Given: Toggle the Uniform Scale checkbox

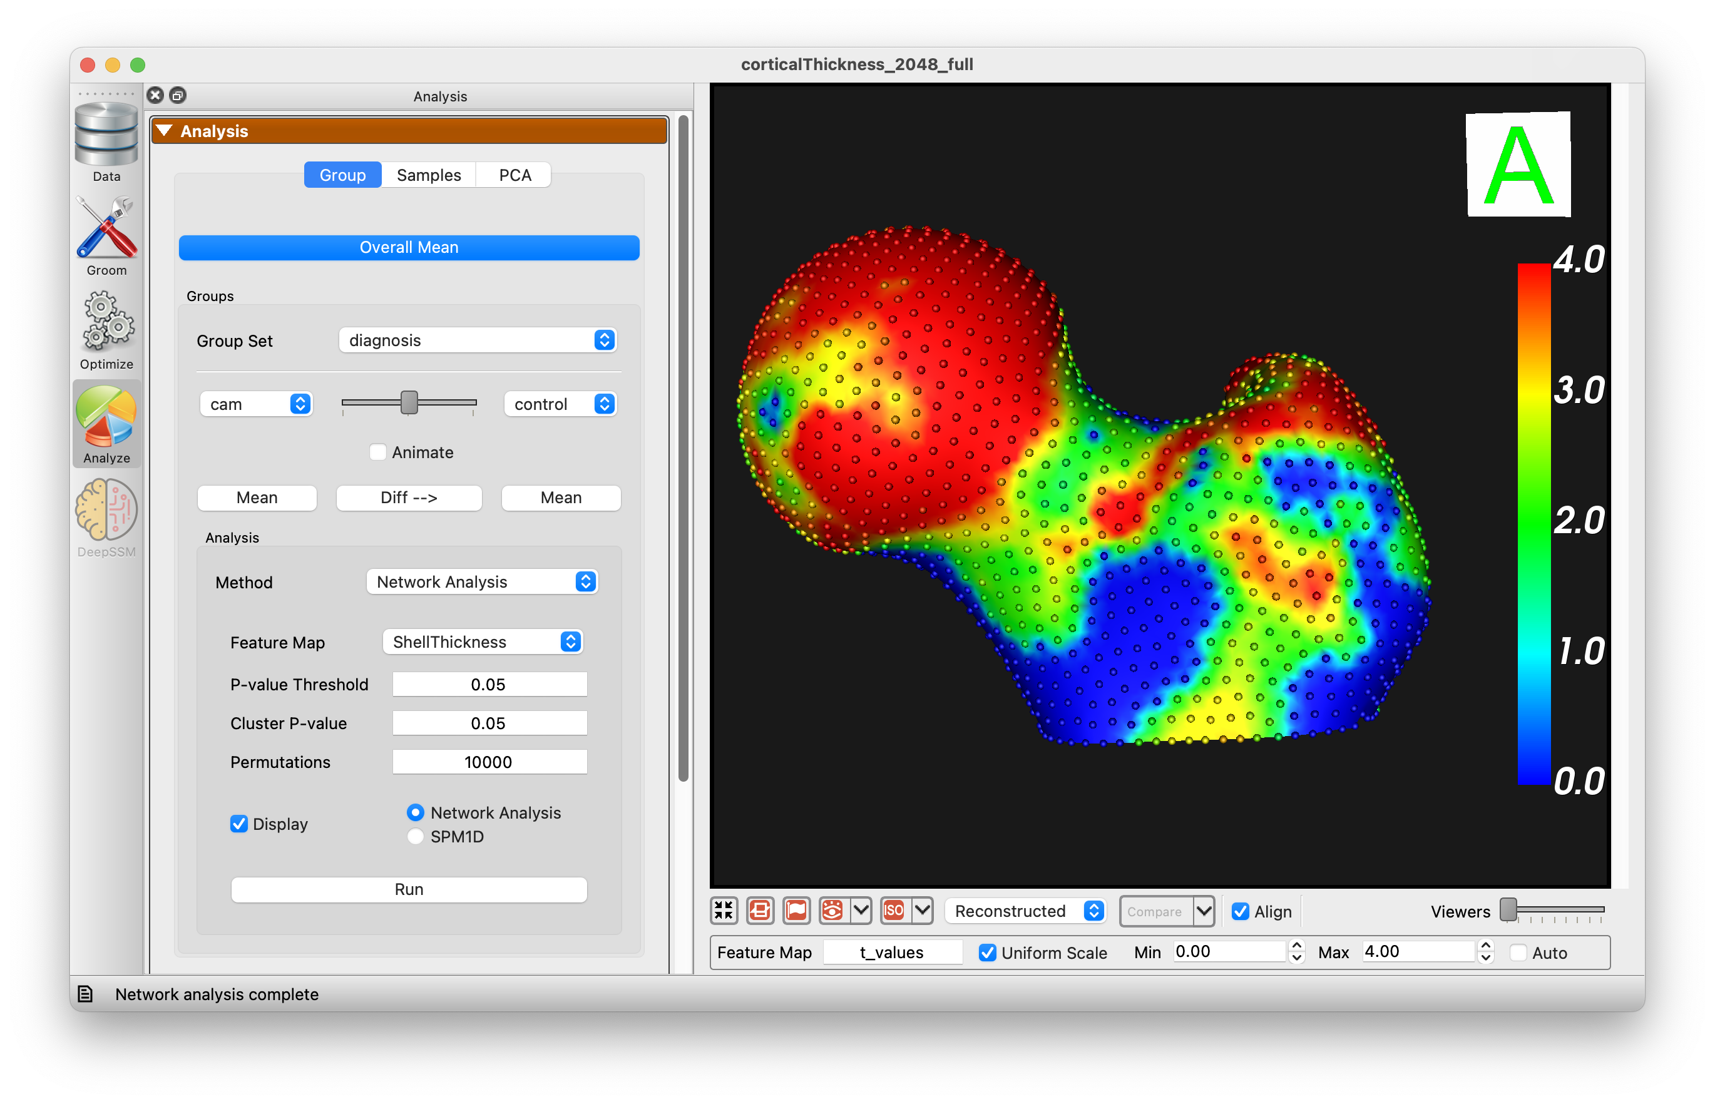Looking at the screenshot, I should coord(987,953).
